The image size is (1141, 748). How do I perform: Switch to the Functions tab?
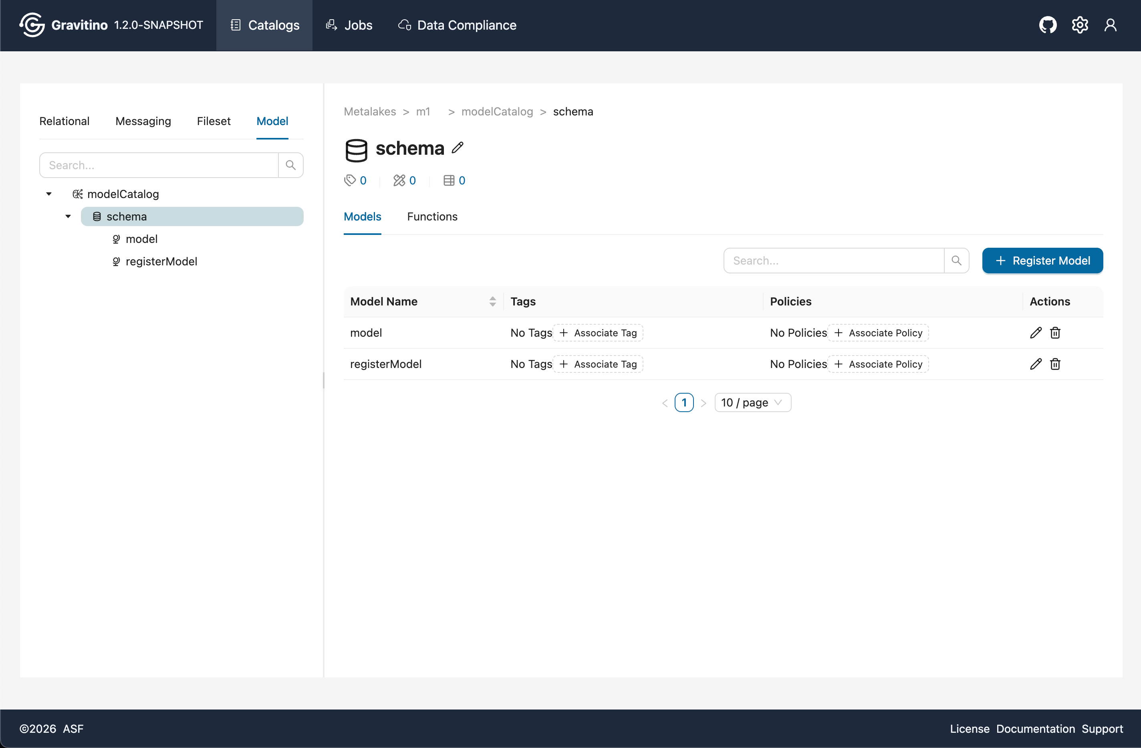432,217
